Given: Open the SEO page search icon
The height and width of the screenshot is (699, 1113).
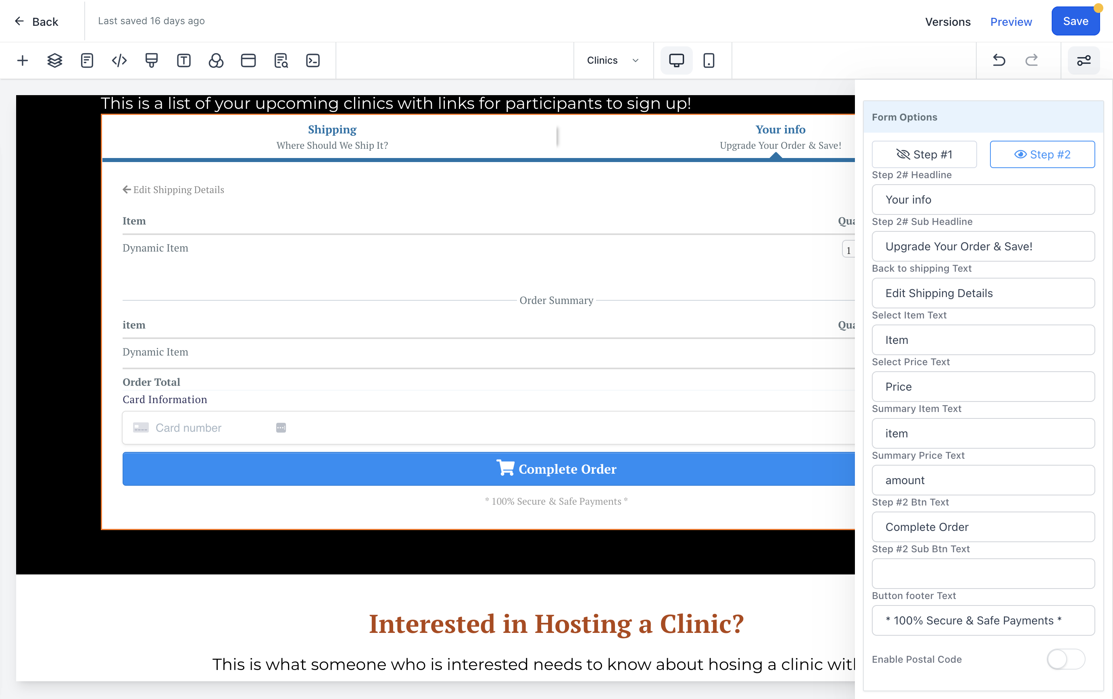Looking at the screenshot, I should (x=281, y=60).
